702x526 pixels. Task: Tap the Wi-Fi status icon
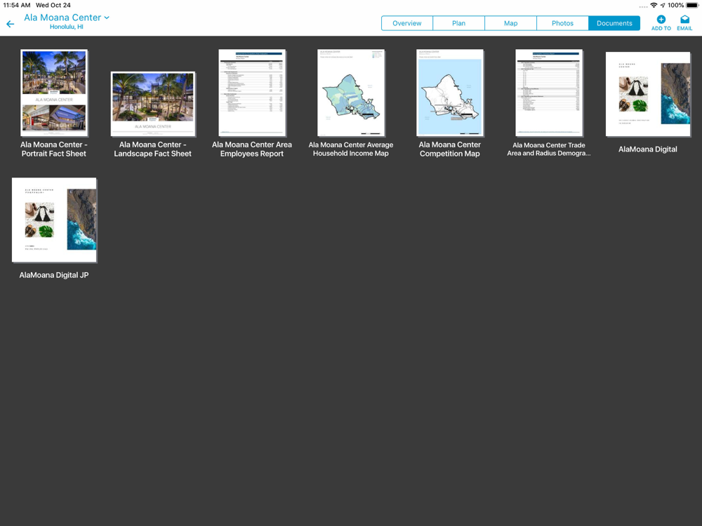pos(654,6)
